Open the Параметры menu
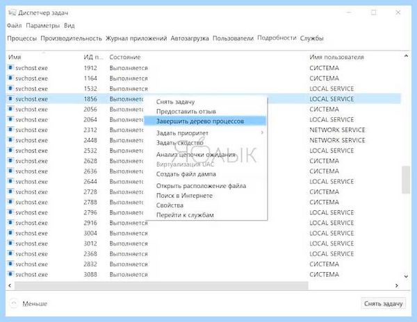 [x=43, y=26]
